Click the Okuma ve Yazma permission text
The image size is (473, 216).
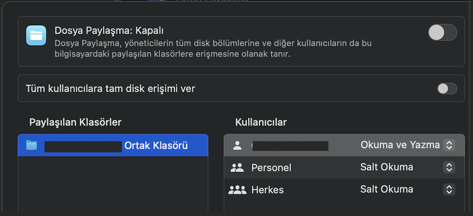[400, 145]
